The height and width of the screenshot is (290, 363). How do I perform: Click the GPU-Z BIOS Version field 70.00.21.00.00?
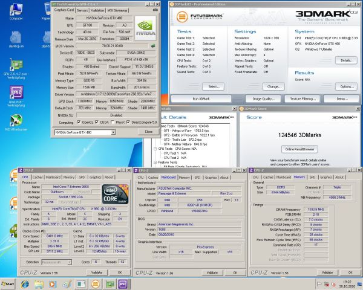coord(113,46)
